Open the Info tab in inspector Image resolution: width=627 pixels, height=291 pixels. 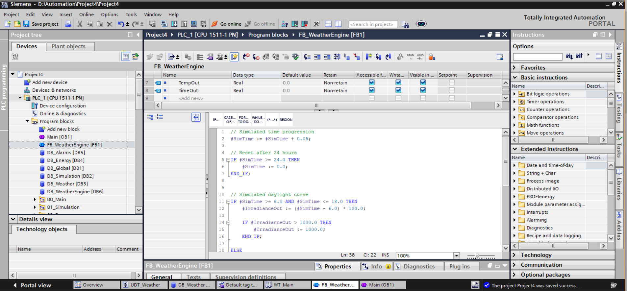click(377, 266)
